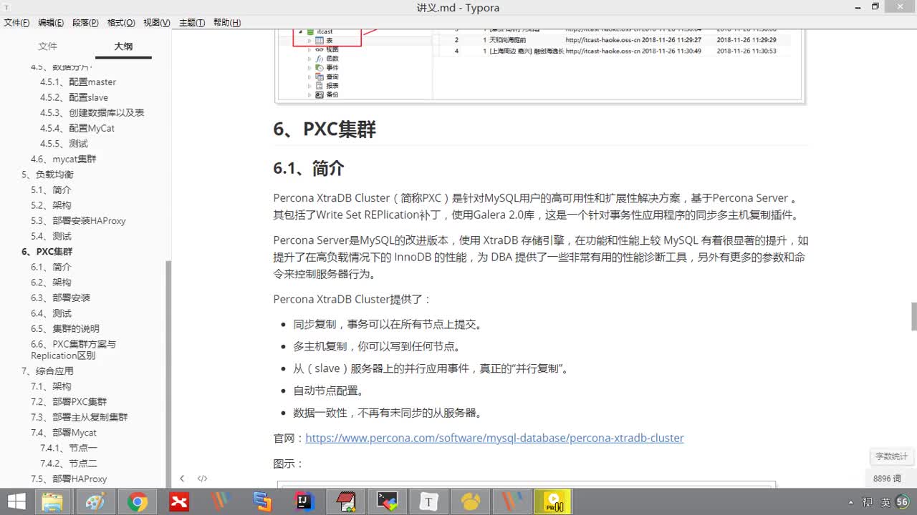Open the 视图(V) menu
917x515 pixels.
(156, 22)
